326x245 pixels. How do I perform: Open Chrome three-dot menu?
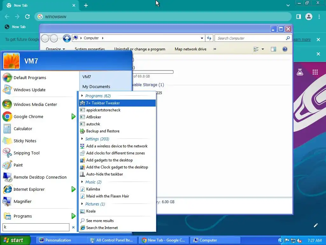(319, 17)
